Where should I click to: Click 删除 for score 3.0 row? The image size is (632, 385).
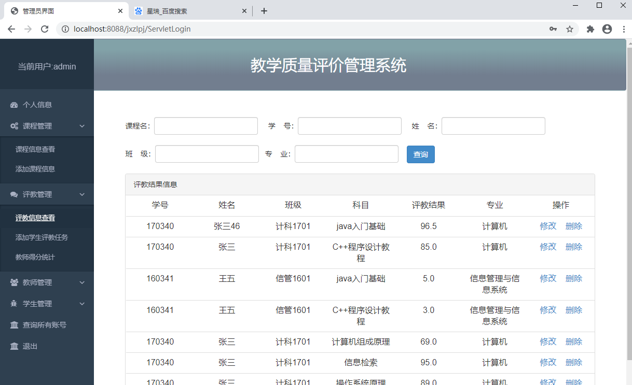[574, 310]
